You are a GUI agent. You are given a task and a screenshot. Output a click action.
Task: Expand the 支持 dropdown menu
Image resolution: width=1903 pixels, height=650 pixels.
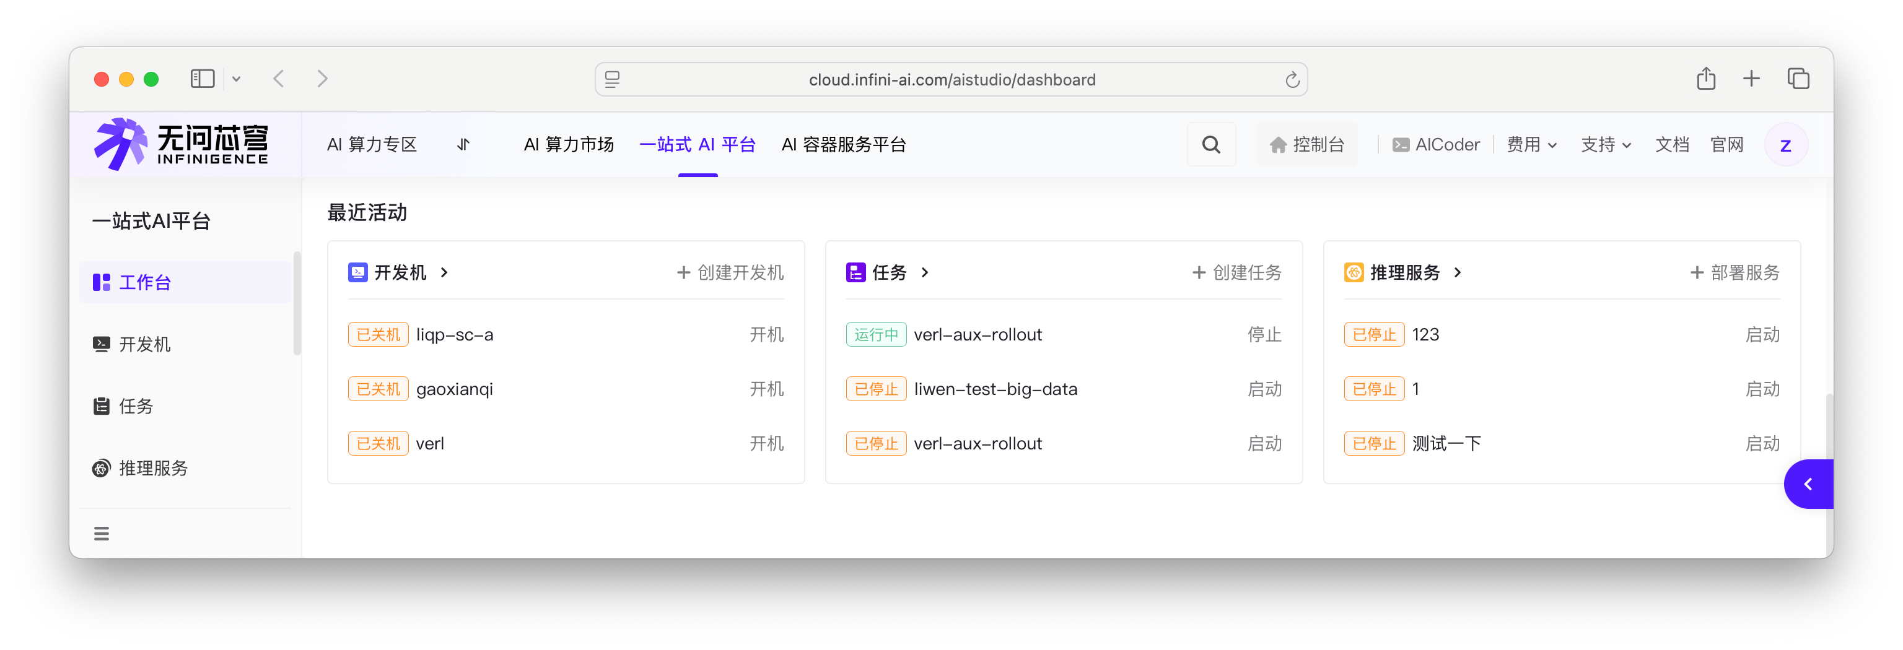coord(1605,145)
